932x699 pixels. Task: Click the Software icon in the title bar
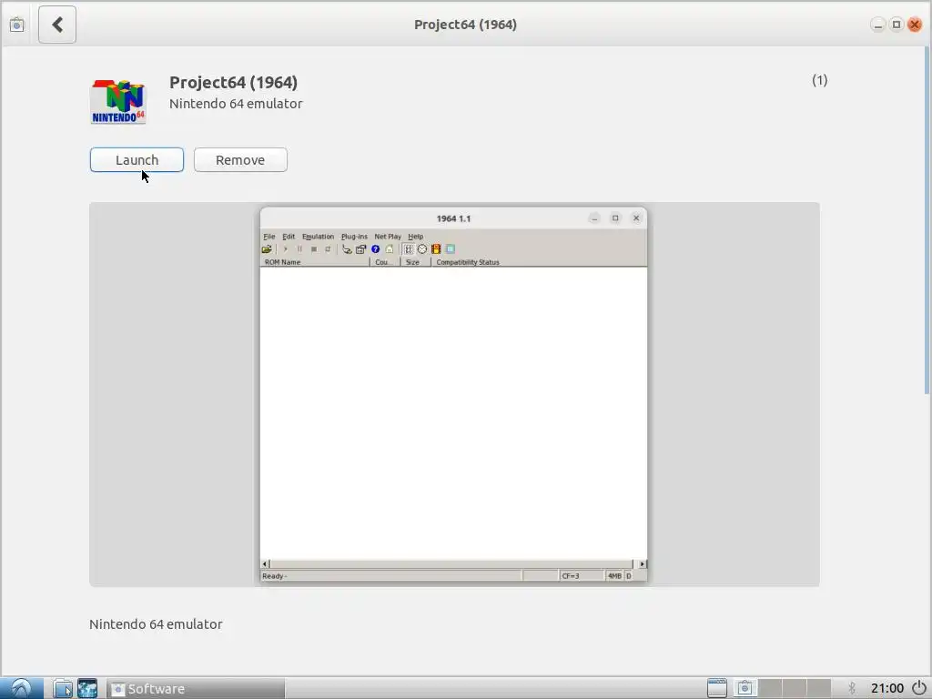pos(16,25)
